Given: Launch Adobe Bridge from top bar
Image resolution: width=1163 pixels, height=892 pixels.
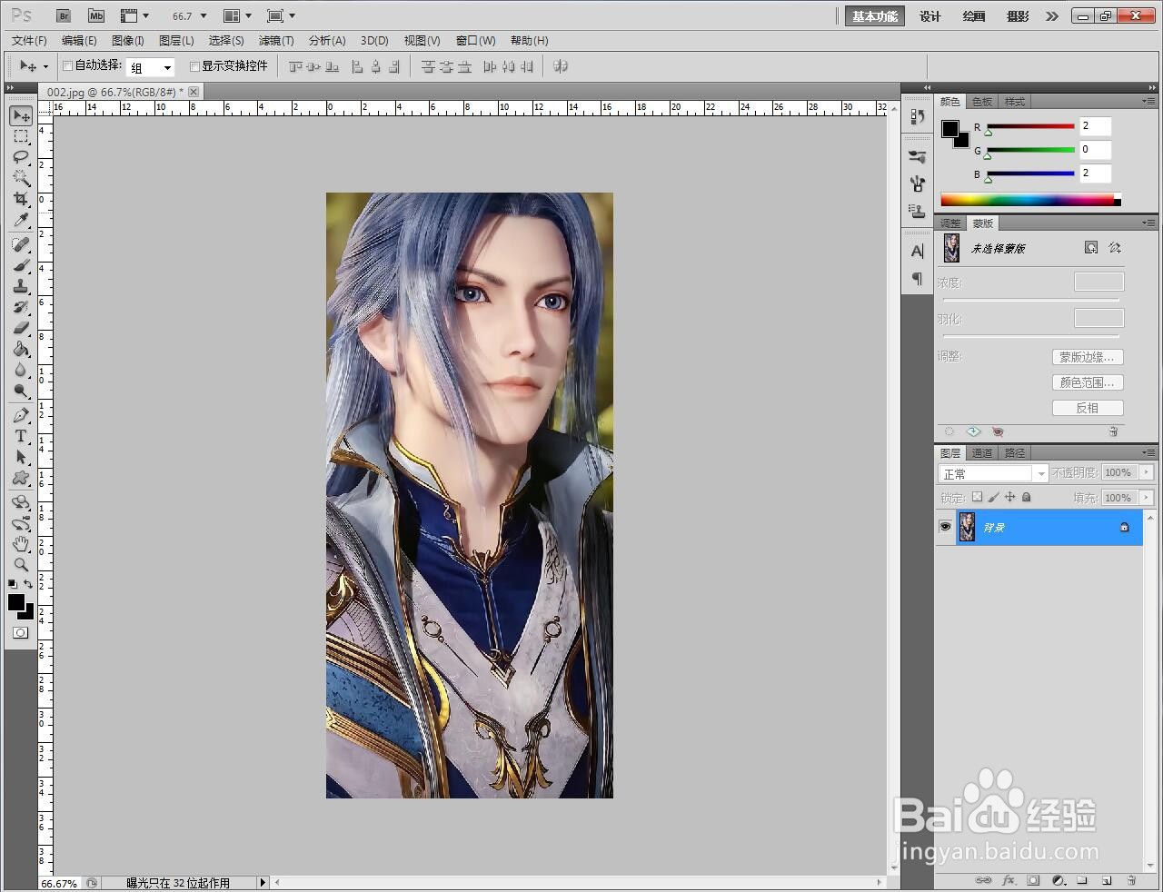Looking at the screenshot, I should [x=64, y=15].
